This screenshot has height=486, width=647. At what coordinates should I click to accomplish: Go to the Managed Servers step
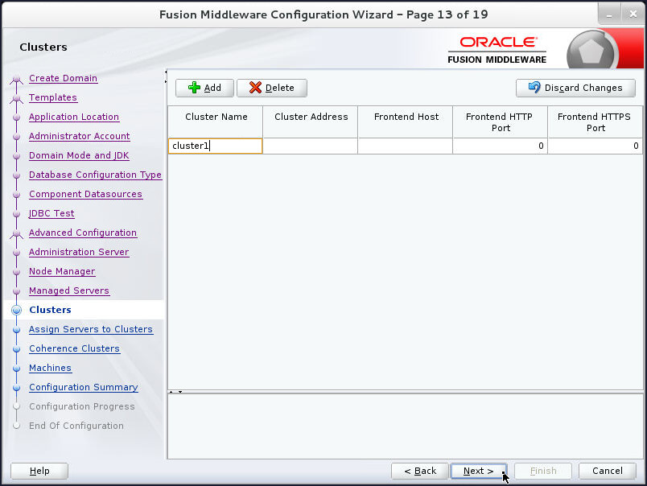click(x=69, y=290)
